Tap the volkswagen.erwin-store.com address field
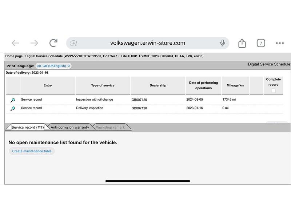This screenshot has width=291, height=218. (147, 43)
